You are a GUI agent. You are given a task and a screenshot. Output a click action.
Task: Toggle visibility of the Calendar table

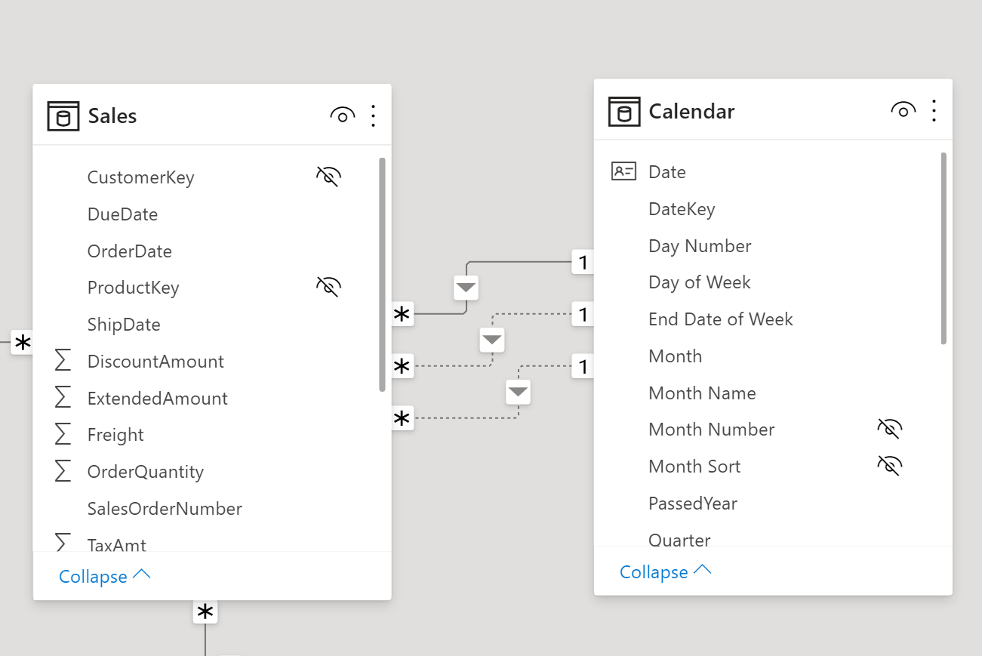click(x=903, y=111)
